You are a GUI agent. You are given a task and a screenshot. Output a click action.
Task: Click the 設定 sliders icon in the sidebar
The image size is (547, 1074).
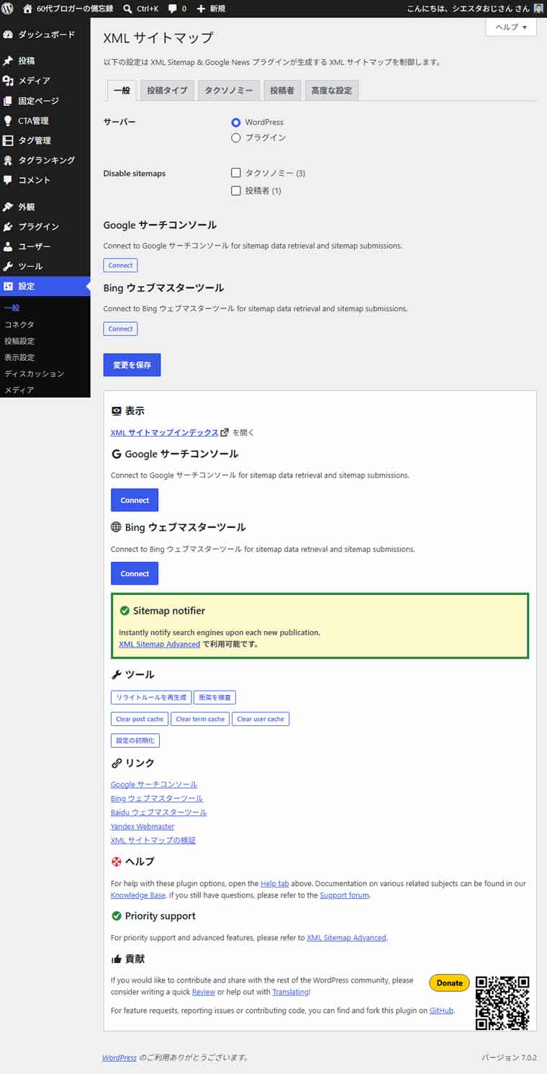click(x=8, y=286)
